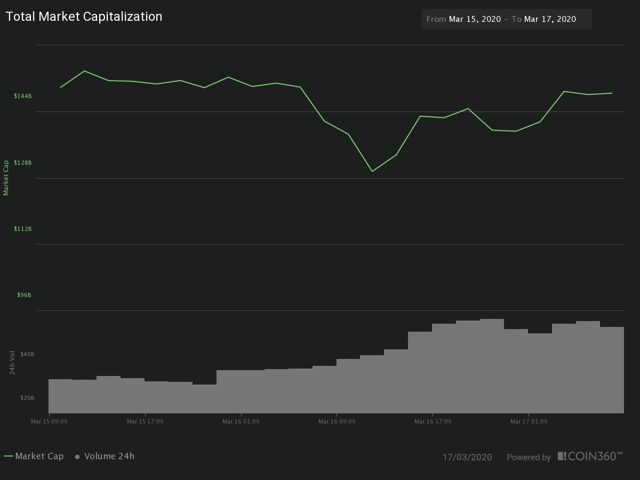Click the gray Volume 24h dot icon
Viewport: 640px width, 480px height.
[76, 457]
